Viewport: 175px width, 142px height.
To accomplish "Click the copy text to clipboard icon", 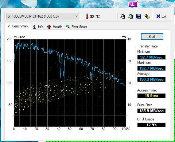I will pyautogui.click(x=122, y=16).
